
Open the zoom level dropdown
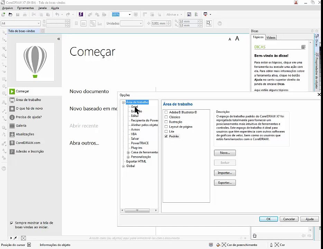(x=130, y=15)
